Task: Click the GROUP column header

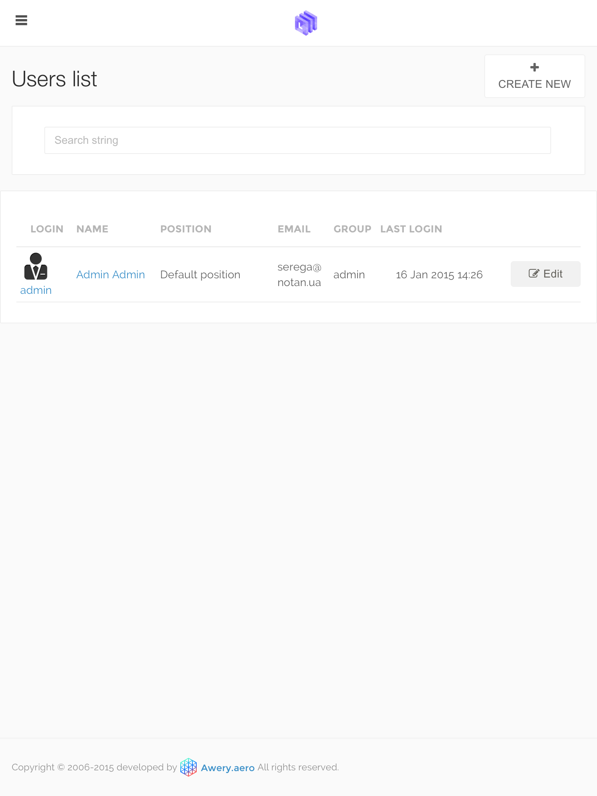Action: (353, 229)
